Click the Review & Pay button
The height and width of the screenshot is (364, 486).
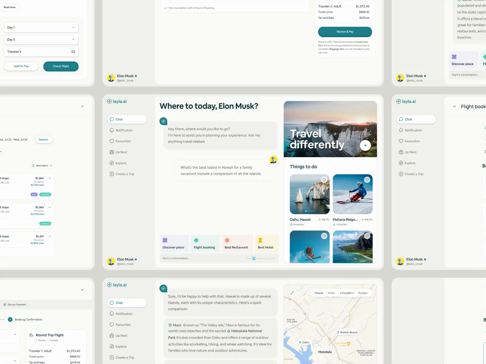(x=345, y=32)
